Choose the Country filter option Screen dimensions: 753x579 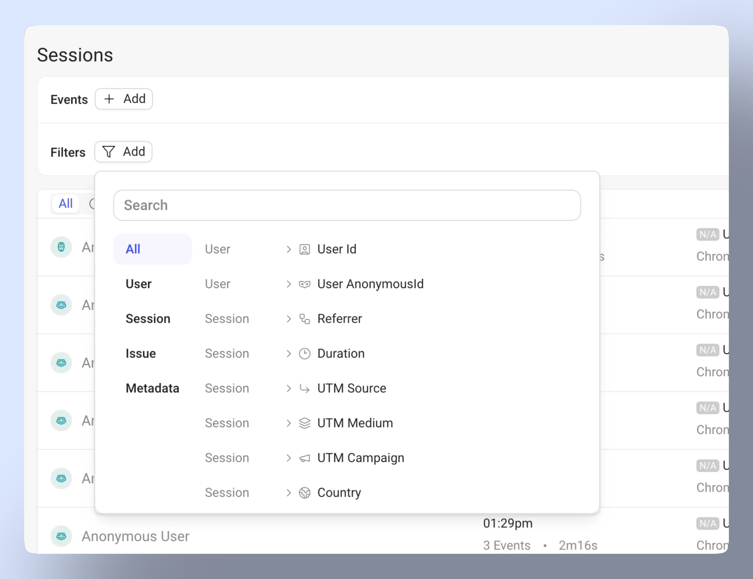coord(339,493)
